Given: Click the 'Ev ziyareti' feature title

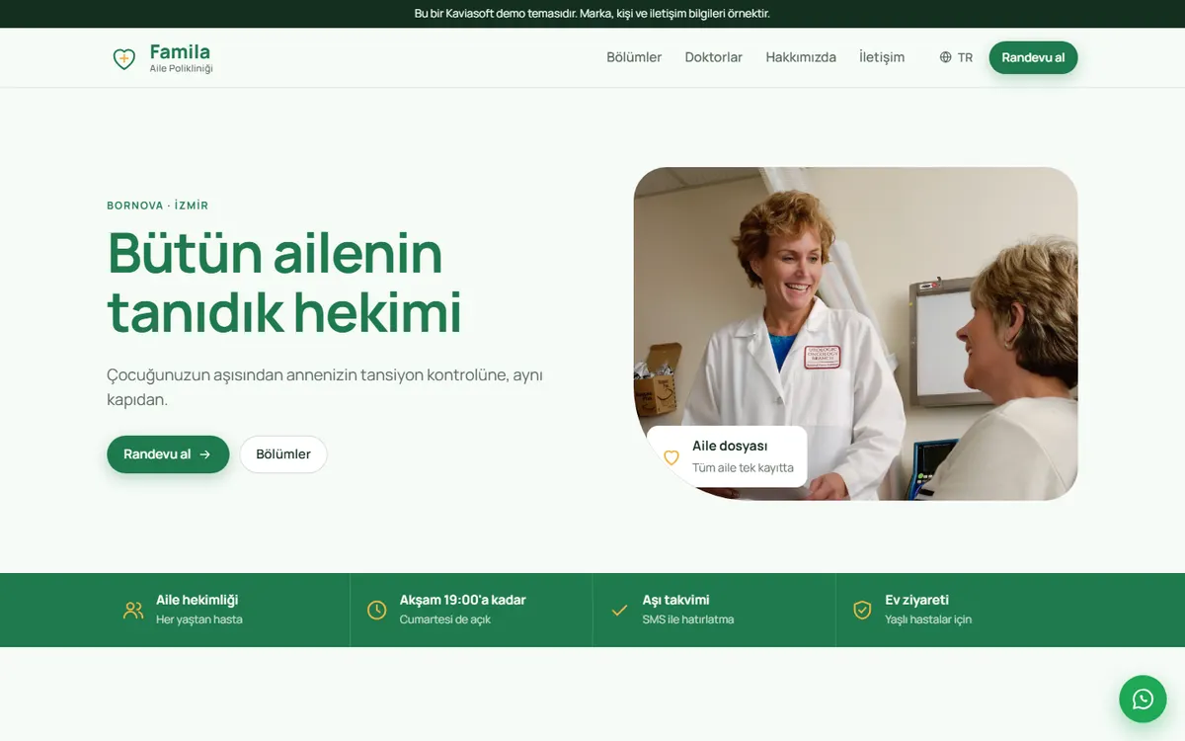Looking at the screenshot, I should point(917,600).
